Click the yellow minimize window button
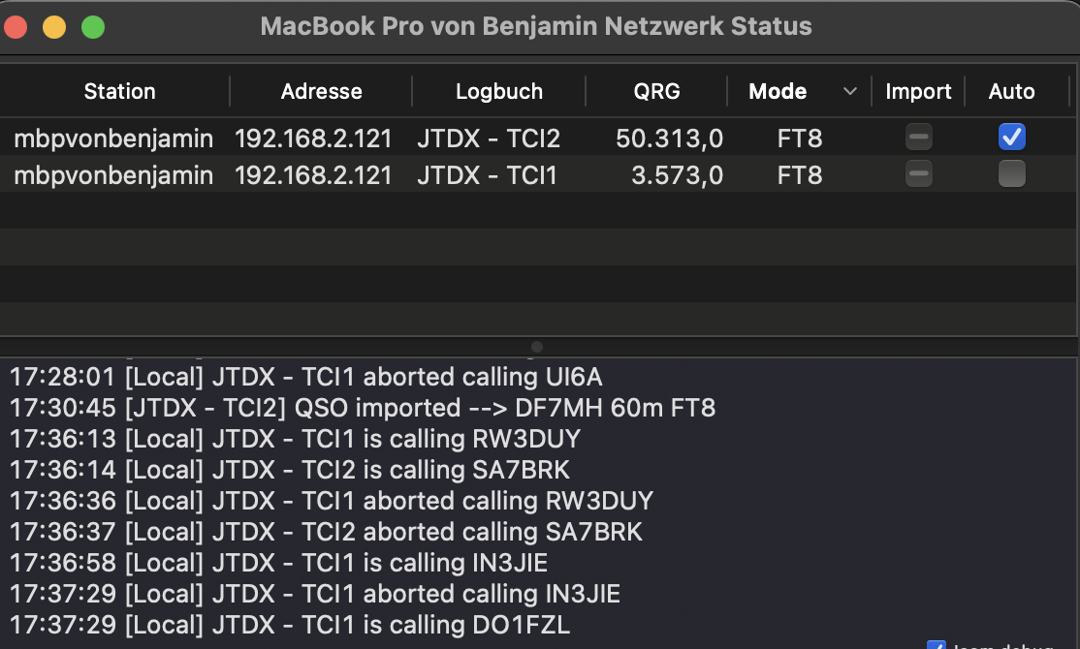The width and height of the screenshot is (1080, 649). (54, 27)
